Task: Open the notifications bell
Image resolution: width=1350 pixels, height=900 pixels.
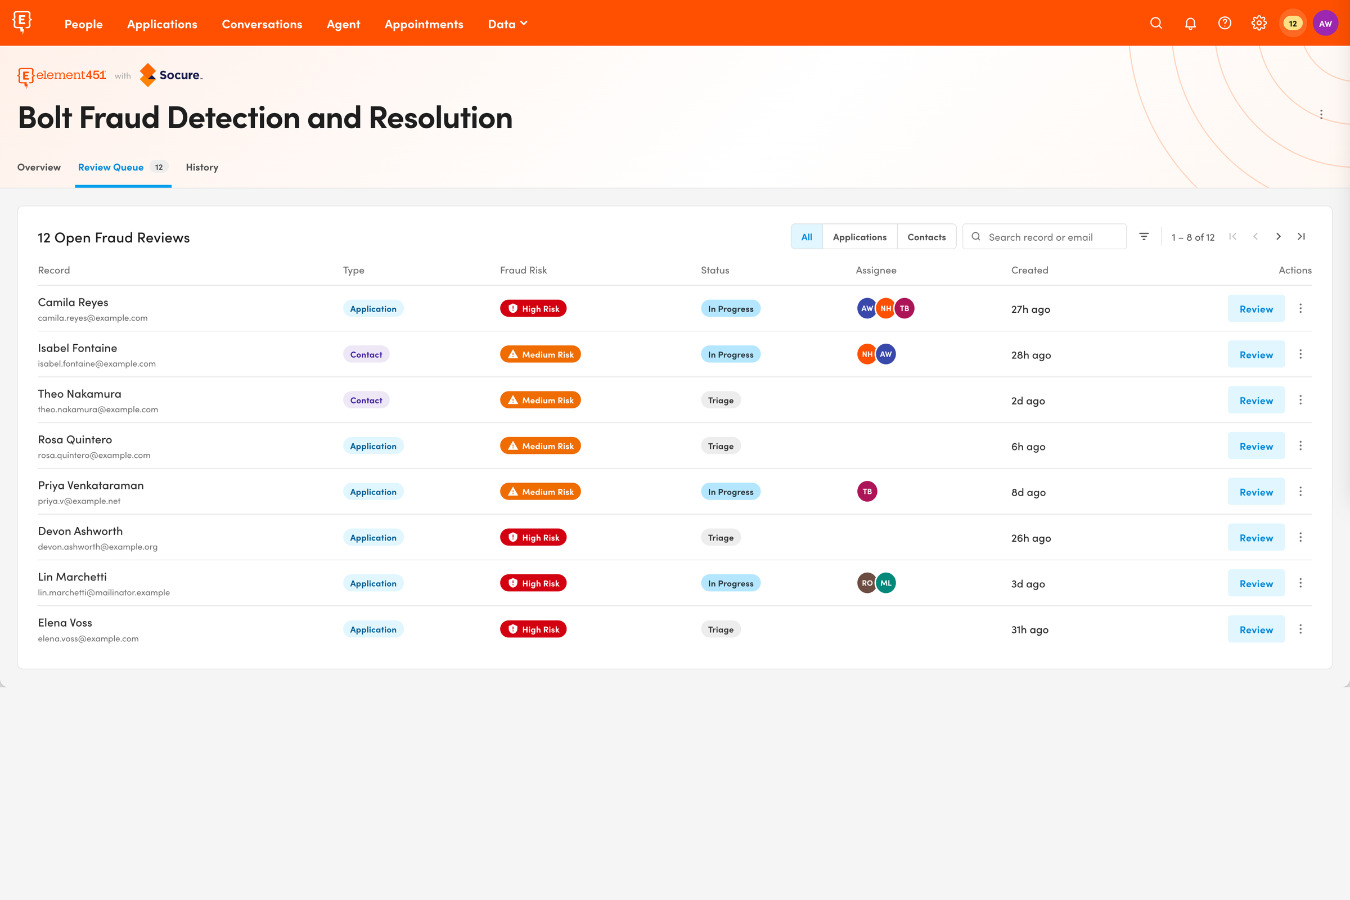Action: pyautogui.click(x=1190, y=23)
